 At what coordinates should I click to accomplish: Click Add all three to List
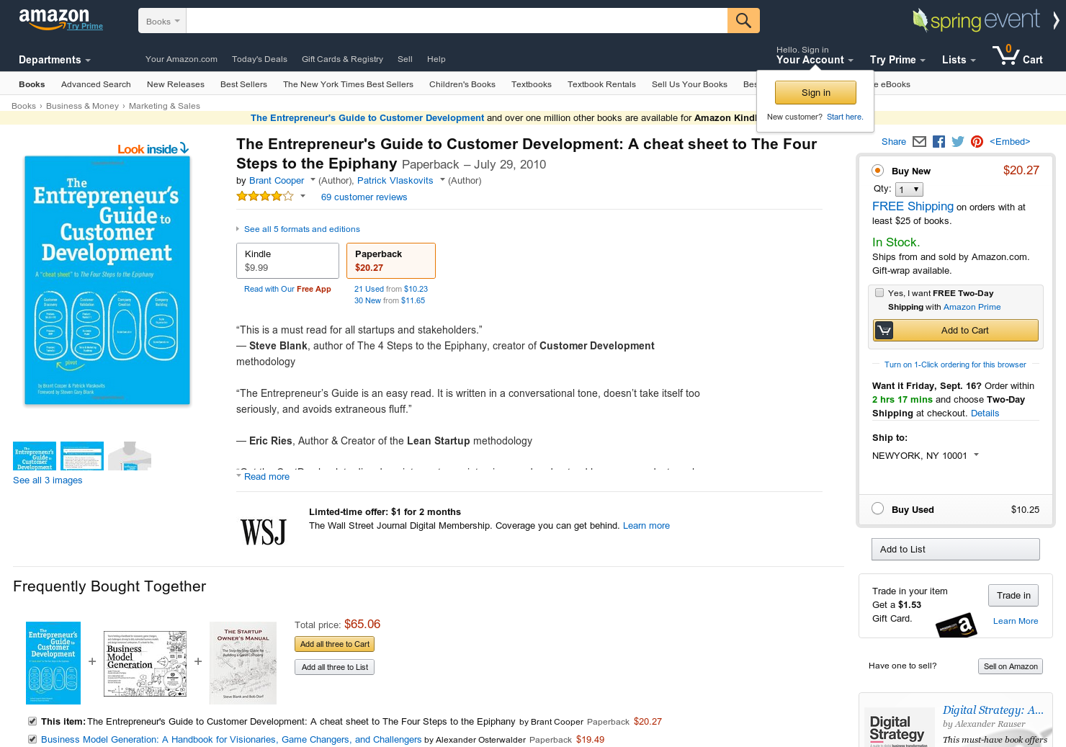(x=334, y=667)
